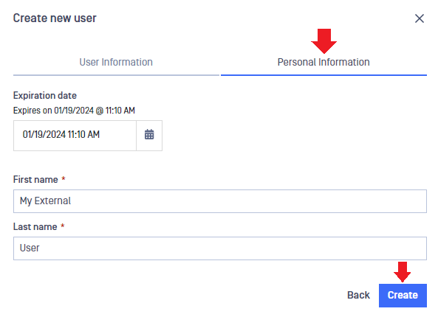Viewport: 438px width, 317px height.
Task: Click the red asterisk beside First name
Action: coord(64,178)
